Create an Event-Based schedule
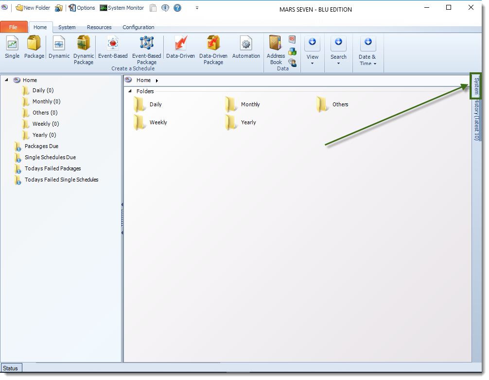The width and height of the screenshot is (489, 380). pos(113,47)
